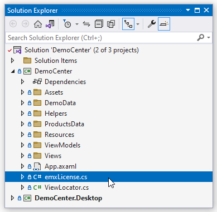Expand the ViewModels folder

(x=22, y=145)
